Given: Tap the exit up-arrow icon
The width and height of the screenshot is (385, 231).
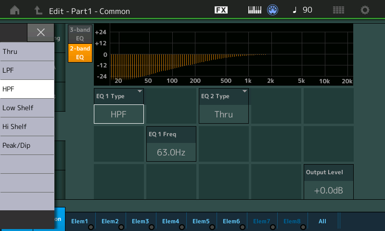Looking at the screenshot, I should (38, 10).
